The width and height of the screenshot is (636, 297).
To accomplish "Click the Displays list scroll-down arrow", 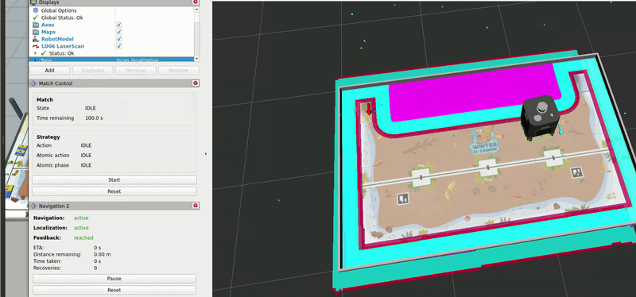I will (196, 59).
